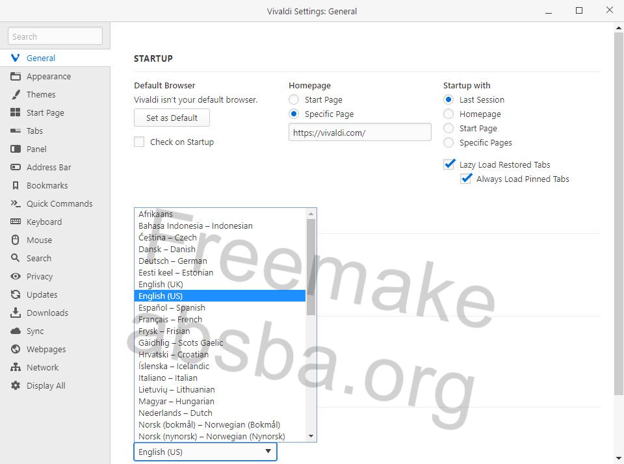Open the Quick Commands settings

coord(55,204)
